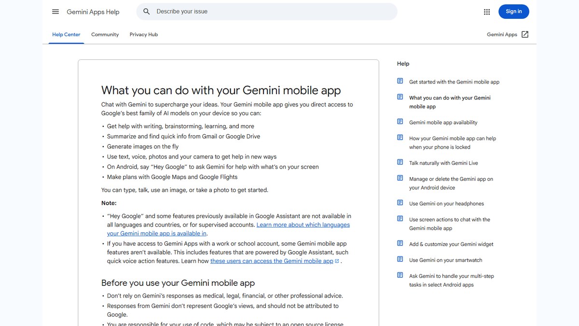Open Add & customize your Gemini widget
579x326 pixels.
(451, 244)
